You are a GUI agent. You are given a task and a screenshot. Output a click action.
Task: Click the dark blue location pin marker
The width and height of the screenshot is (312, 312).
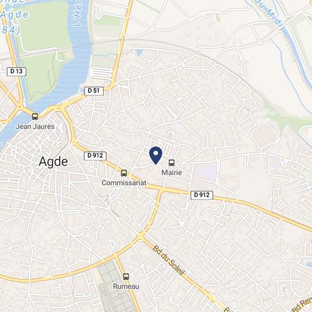click(x=155, y=155)
